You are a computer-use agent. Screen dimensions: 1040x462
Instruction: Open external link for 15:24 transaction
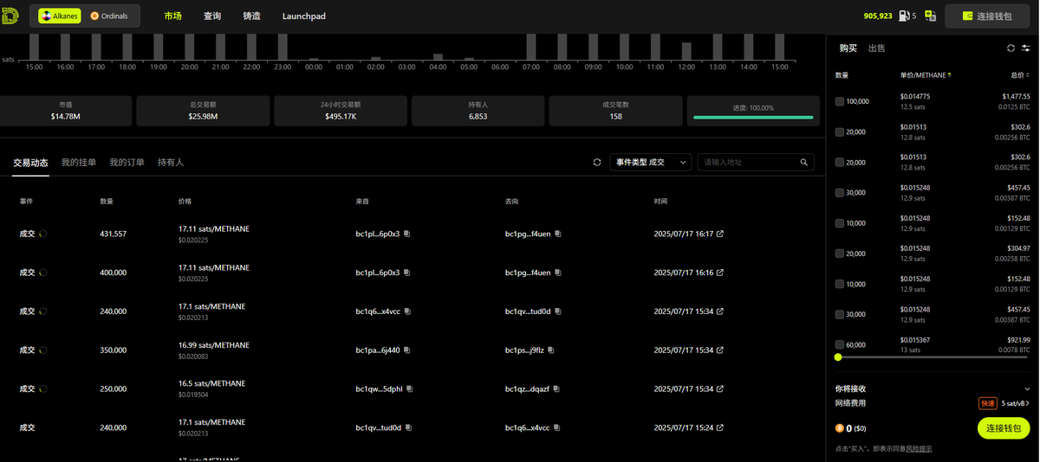[x=719, y=427]
